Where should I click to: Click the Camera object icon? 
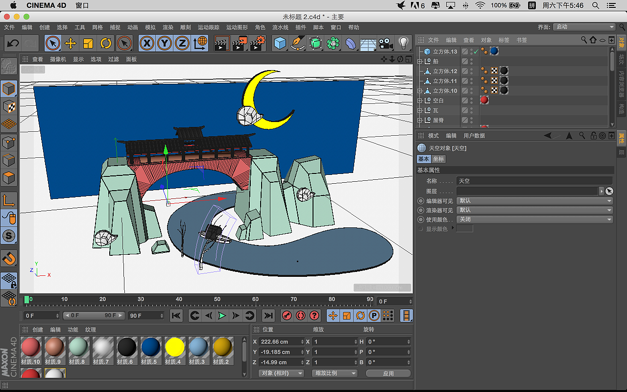pos(386,44)
